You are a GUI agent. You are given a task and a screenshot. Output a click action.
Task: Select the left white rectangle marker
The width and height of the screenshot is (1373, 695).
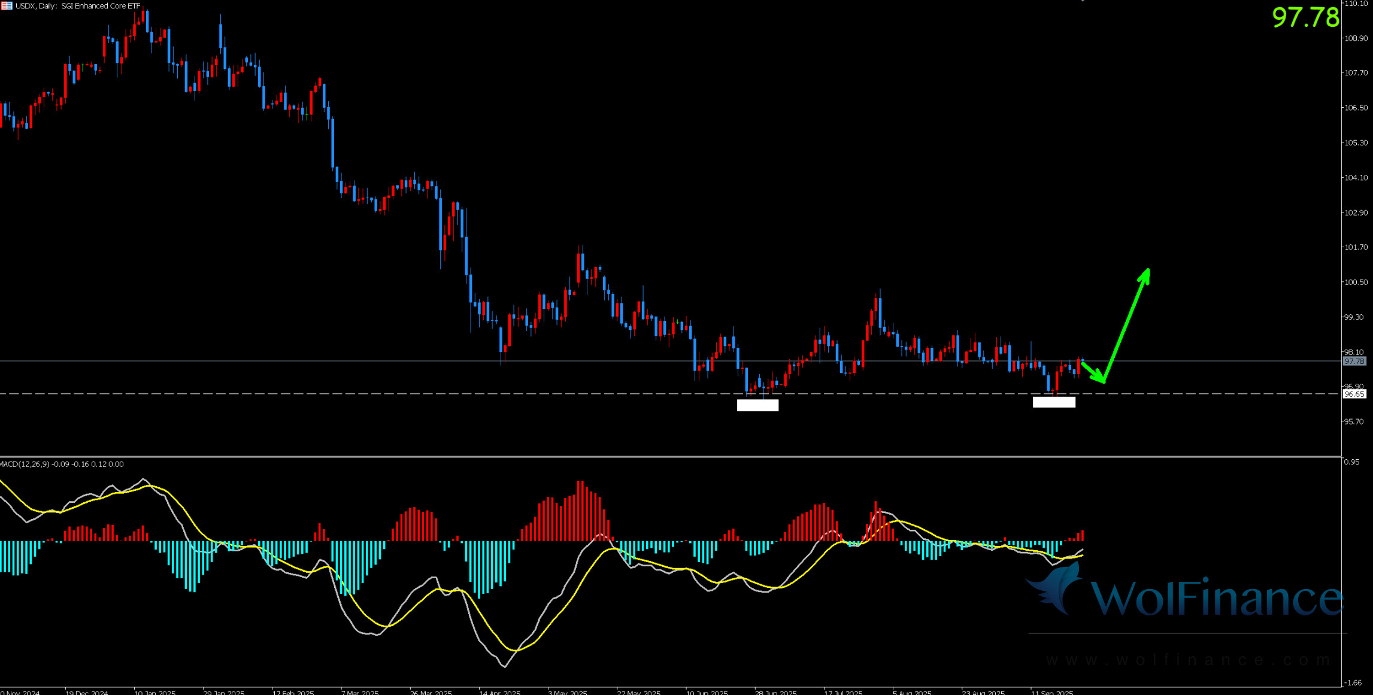[x=757, y=405]
